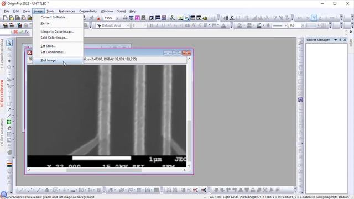Open the Project Explorer side tab
Viewport: 354px width, 199px height.
tap(2, 54)
